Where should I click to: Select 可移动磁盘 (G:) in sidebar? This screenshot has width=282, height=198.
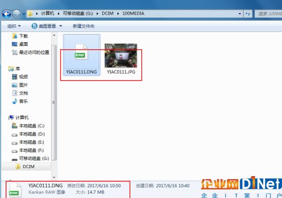[x=30, y=158]
